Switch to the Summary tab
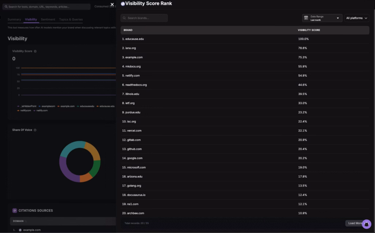 14,19
